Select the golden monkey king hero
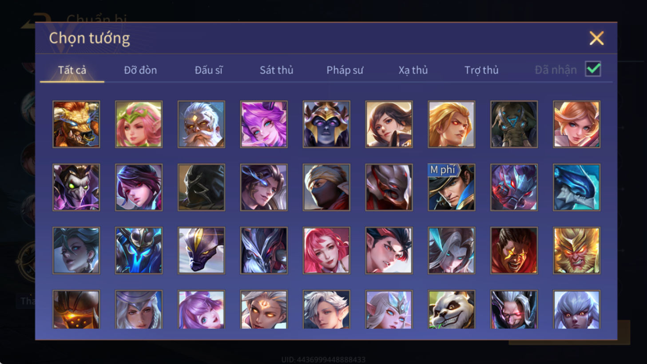Screen dimensions: 647x364 pos(576,250)
